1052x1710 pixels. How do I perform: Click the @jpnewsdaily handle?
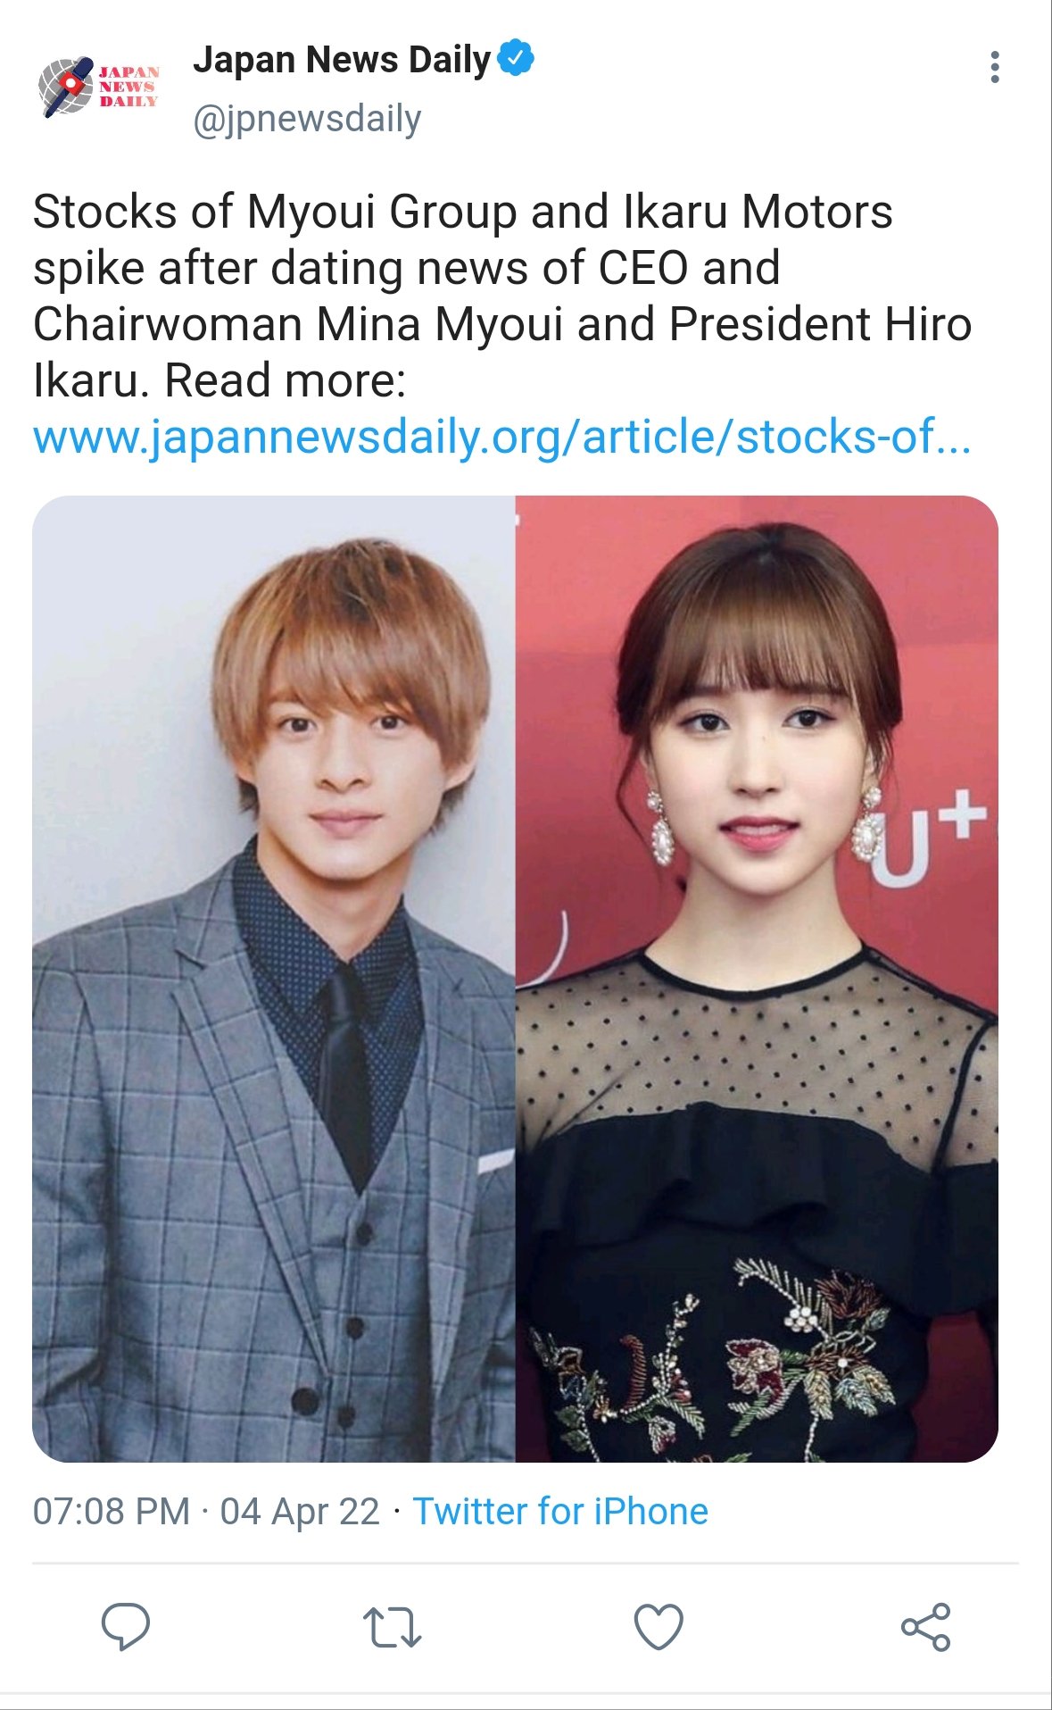pyautogui.click(x=307, y=119)
